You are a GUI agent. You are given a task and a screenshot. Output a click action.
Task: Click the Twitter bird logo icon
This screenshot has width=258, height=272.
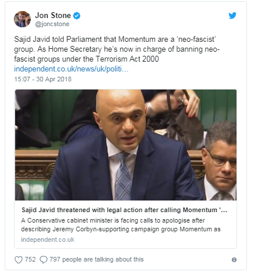point(232,16)
